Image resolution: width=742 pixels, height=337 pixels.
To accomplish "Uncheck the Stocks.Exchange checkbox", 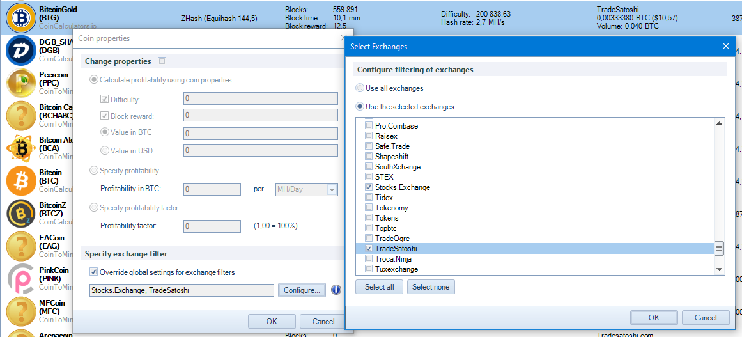I will (x=368, y=187).
